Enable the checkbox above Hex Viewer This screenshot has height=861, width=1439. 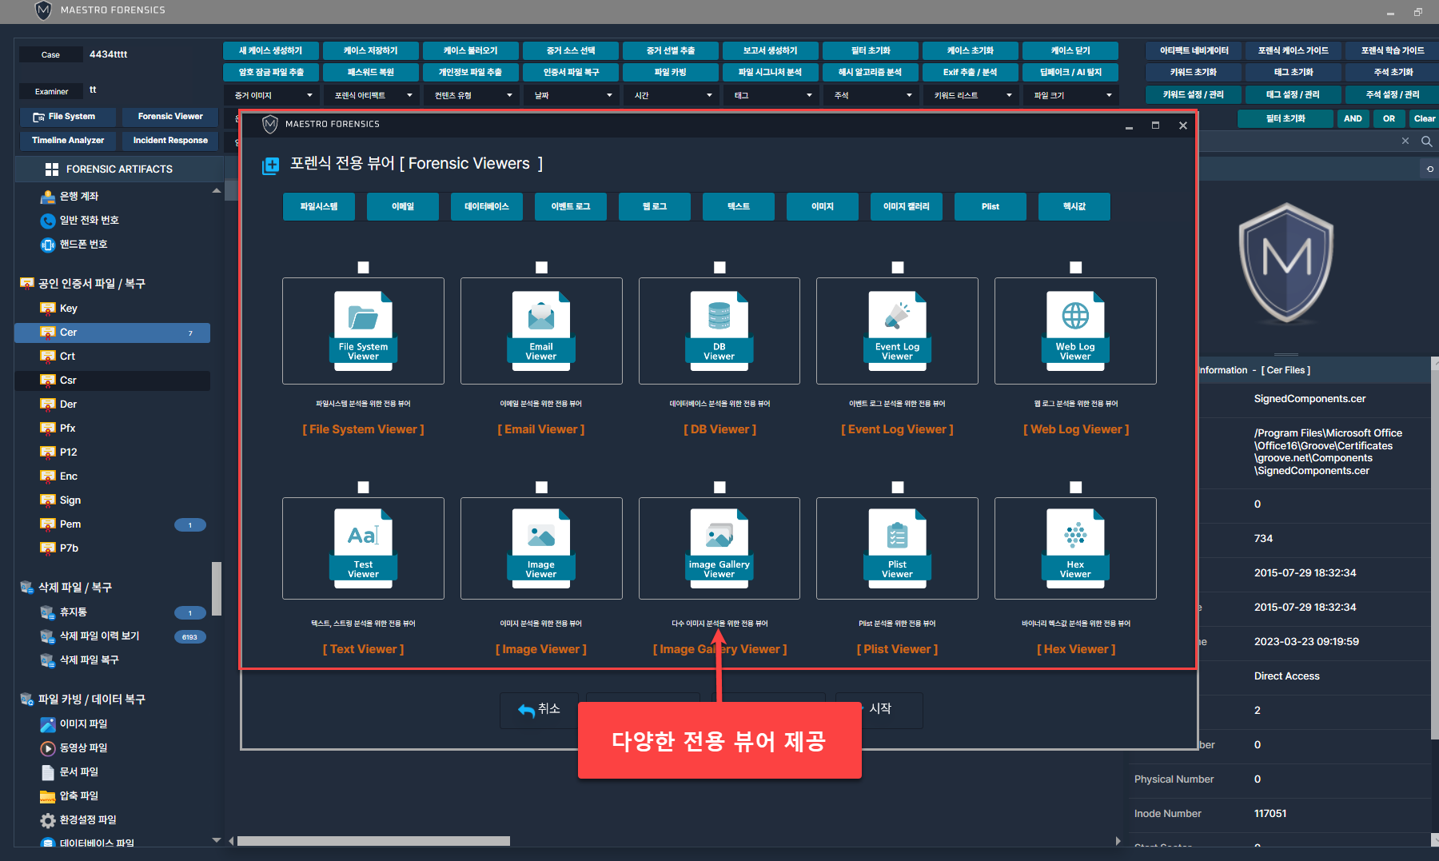(1075, 488)
